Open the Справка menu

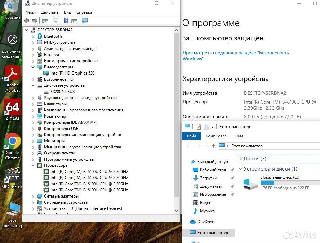pyautogui.click(x=84, y=12)
